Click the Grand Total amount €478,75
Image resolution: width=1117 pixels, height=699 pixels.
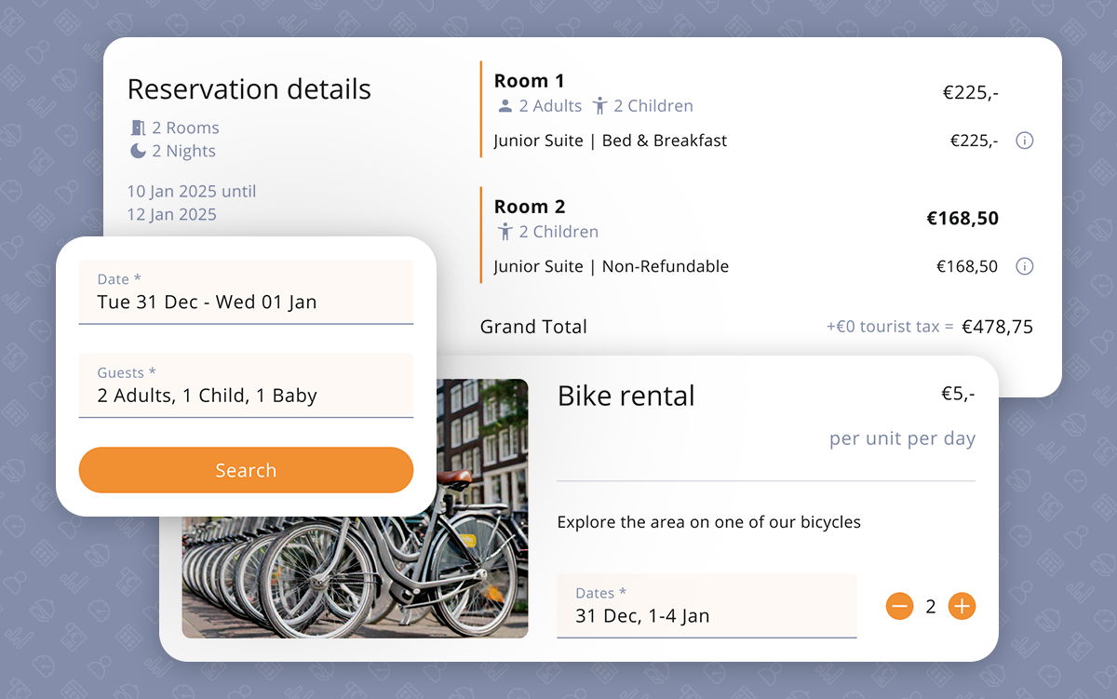point(997,327)
